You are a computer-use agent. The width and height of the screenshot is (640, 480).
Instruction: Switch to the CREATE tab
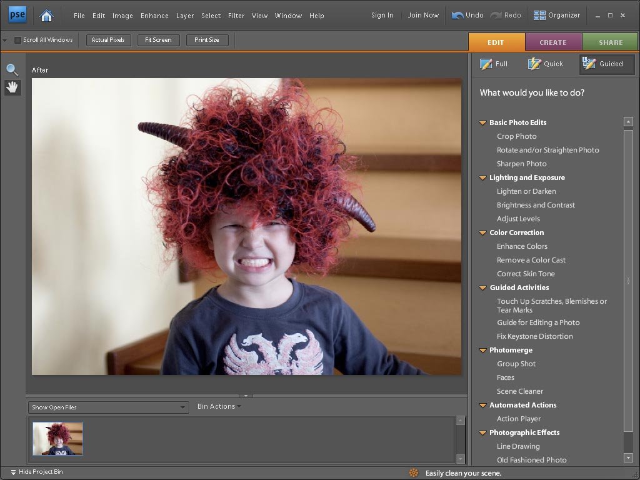point(553,42)
